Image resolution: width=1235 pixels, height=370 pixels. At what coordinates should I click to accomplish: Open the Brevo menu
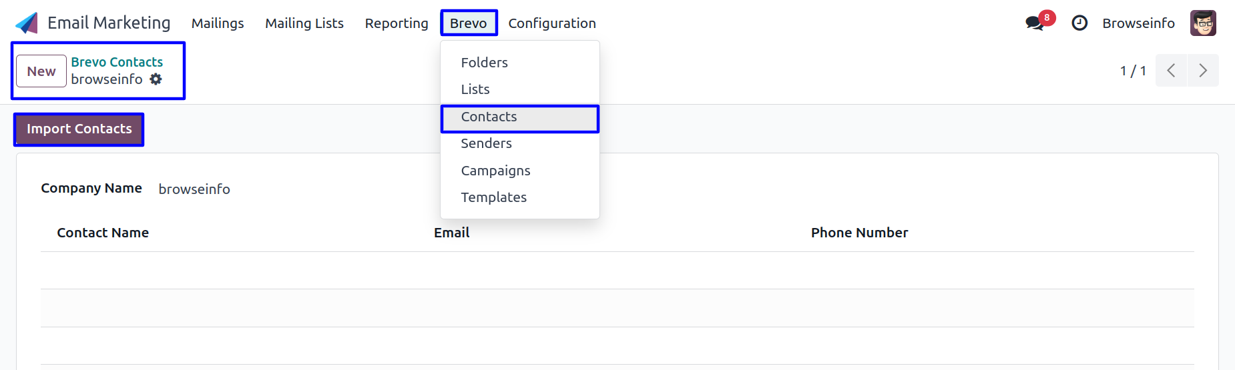pyautogui.click(x=469, y=23)
